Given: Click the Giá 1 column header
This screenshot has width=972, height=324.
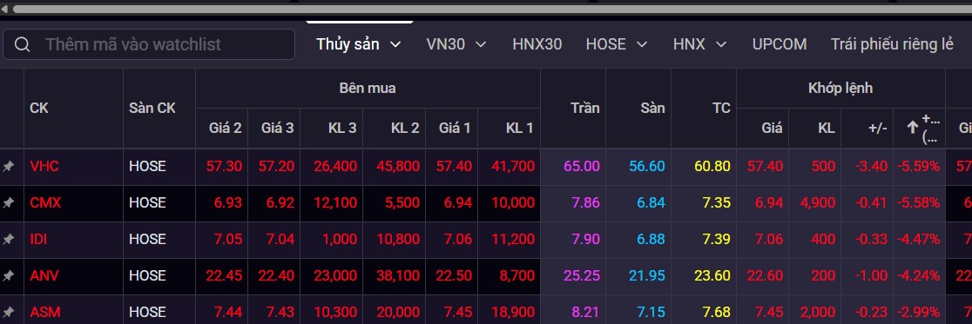Looking at the screenshot, I should point(455,128).
